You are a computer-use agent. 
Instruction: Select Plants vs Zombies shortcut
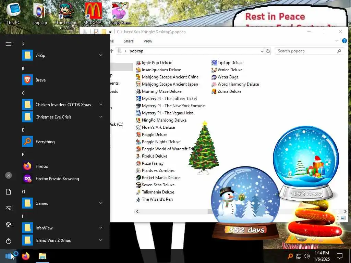pyautogui.click(x=155, y=171)
